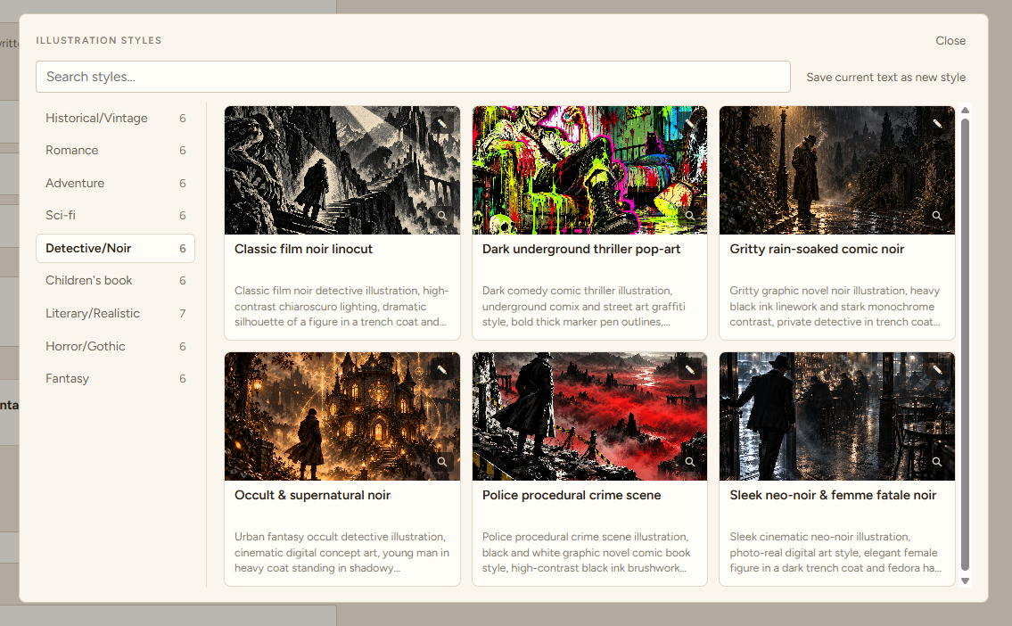Image resolution: width=1012 pixels, height=626 pixels.
Task: Choose the Gritty rain-soaked comic noir thumbnail
Action: (837, 170)
